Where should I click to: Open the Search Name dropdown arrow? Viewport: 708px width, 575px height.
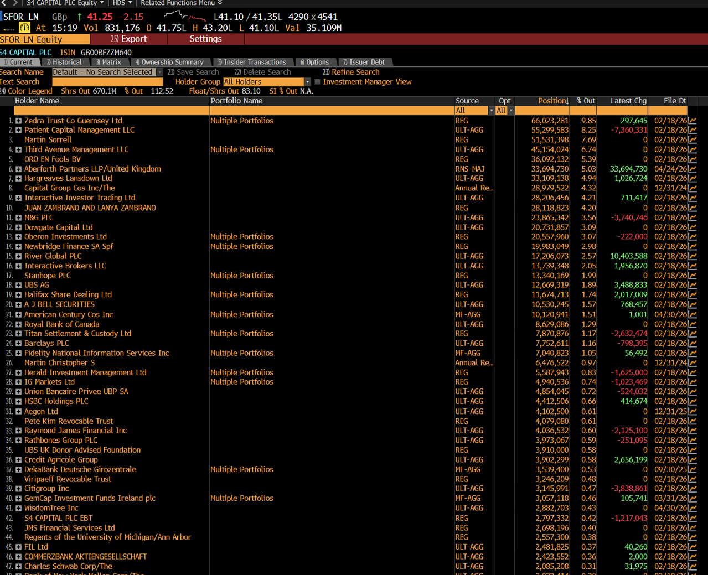point(159,72)
